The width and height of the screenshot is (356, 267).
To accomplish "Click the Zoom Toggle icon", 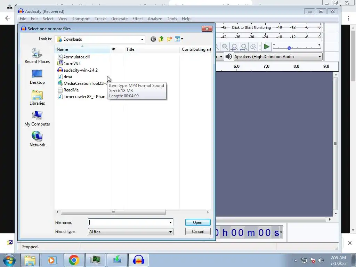I will point(253,47).
